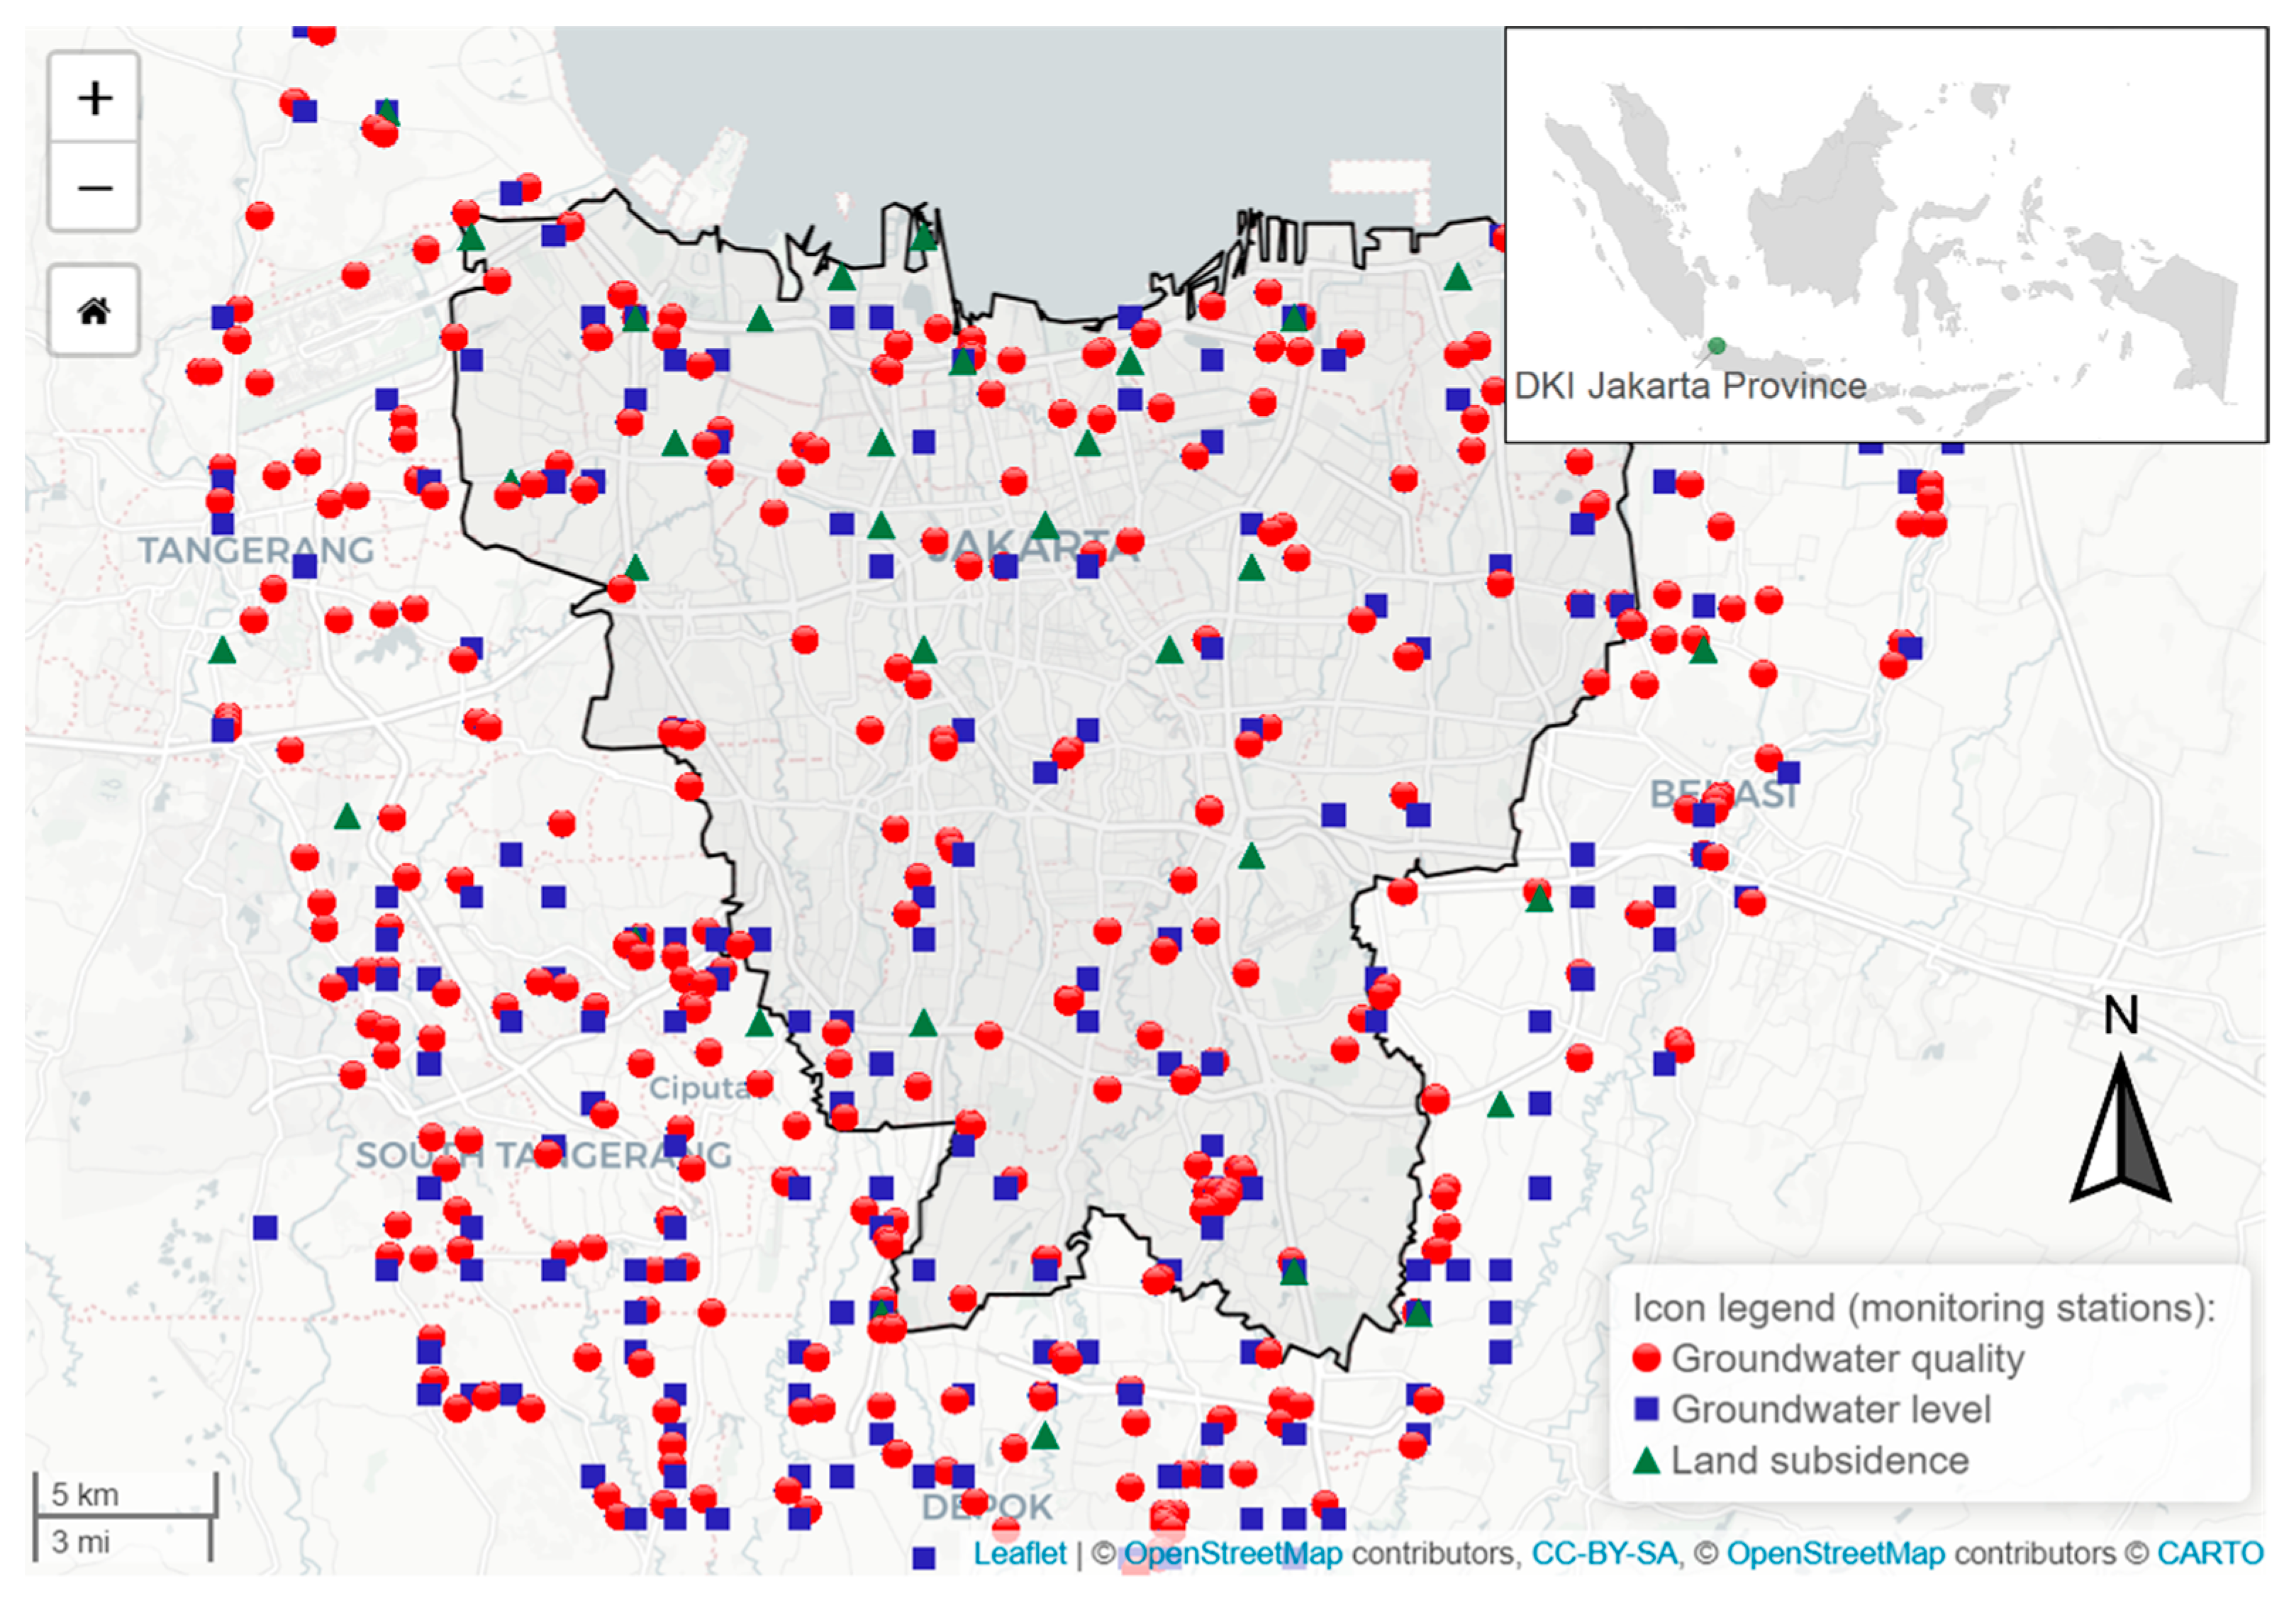Click the first OpenStreetMap contributors link

pyautogui.click(x=1233, y=1553)
